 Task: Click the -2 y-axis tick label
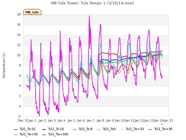[x=19, y=116]
